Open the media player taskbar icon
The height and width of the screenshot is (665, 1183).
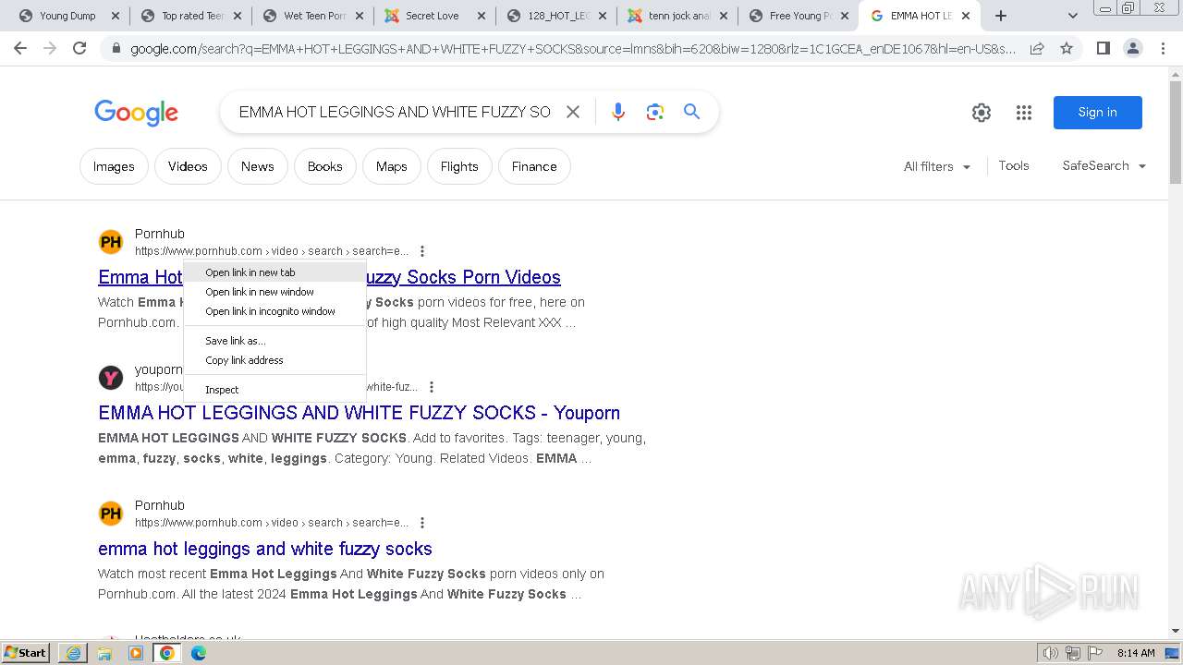136,653
